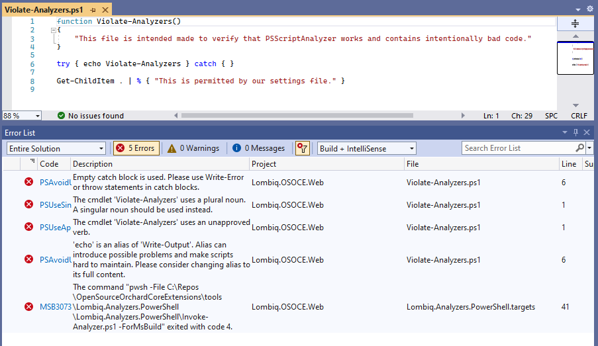Viewport: 598px width, 346px height.
Task: Click the search magnifier icon
Action: click(579, 148)
